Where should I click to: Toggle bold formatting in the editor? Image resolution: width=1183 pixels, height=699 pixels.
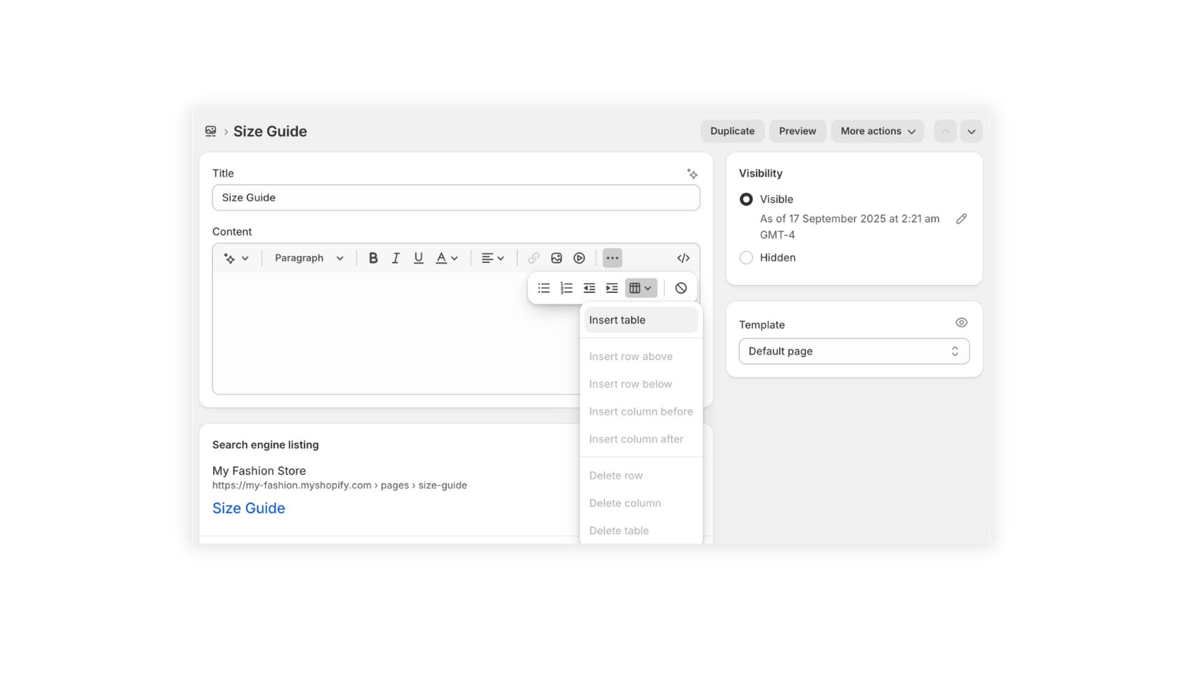click(373, 257)
